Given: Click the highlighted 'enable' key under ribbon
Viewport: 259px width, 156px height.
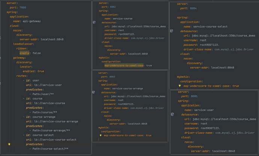Looking at the screenshot, I should click(x=25, y=53).
